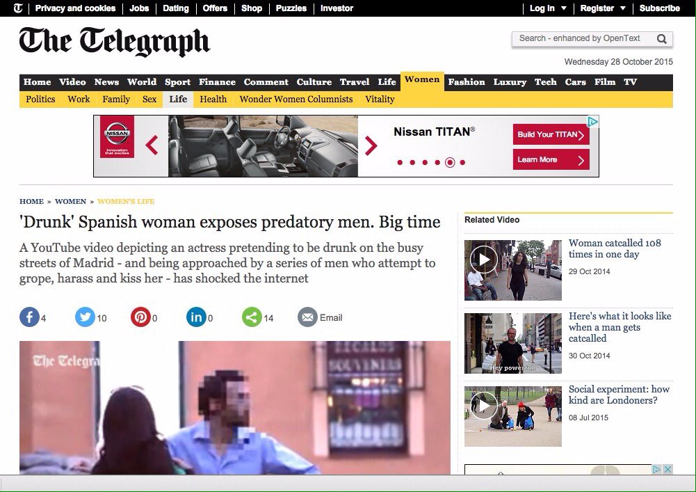Click the Nissan logo in the ad
This screenshot has width=696, height=492.
coord(118,136)
